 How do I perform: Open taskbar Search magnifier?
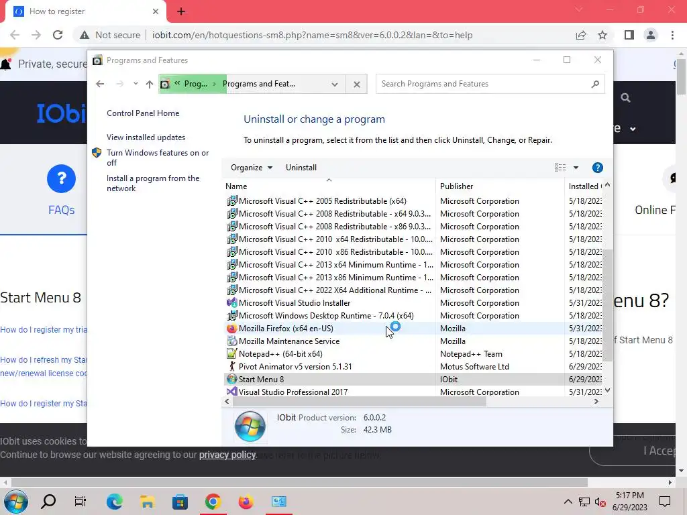click(x=48, y=502)
